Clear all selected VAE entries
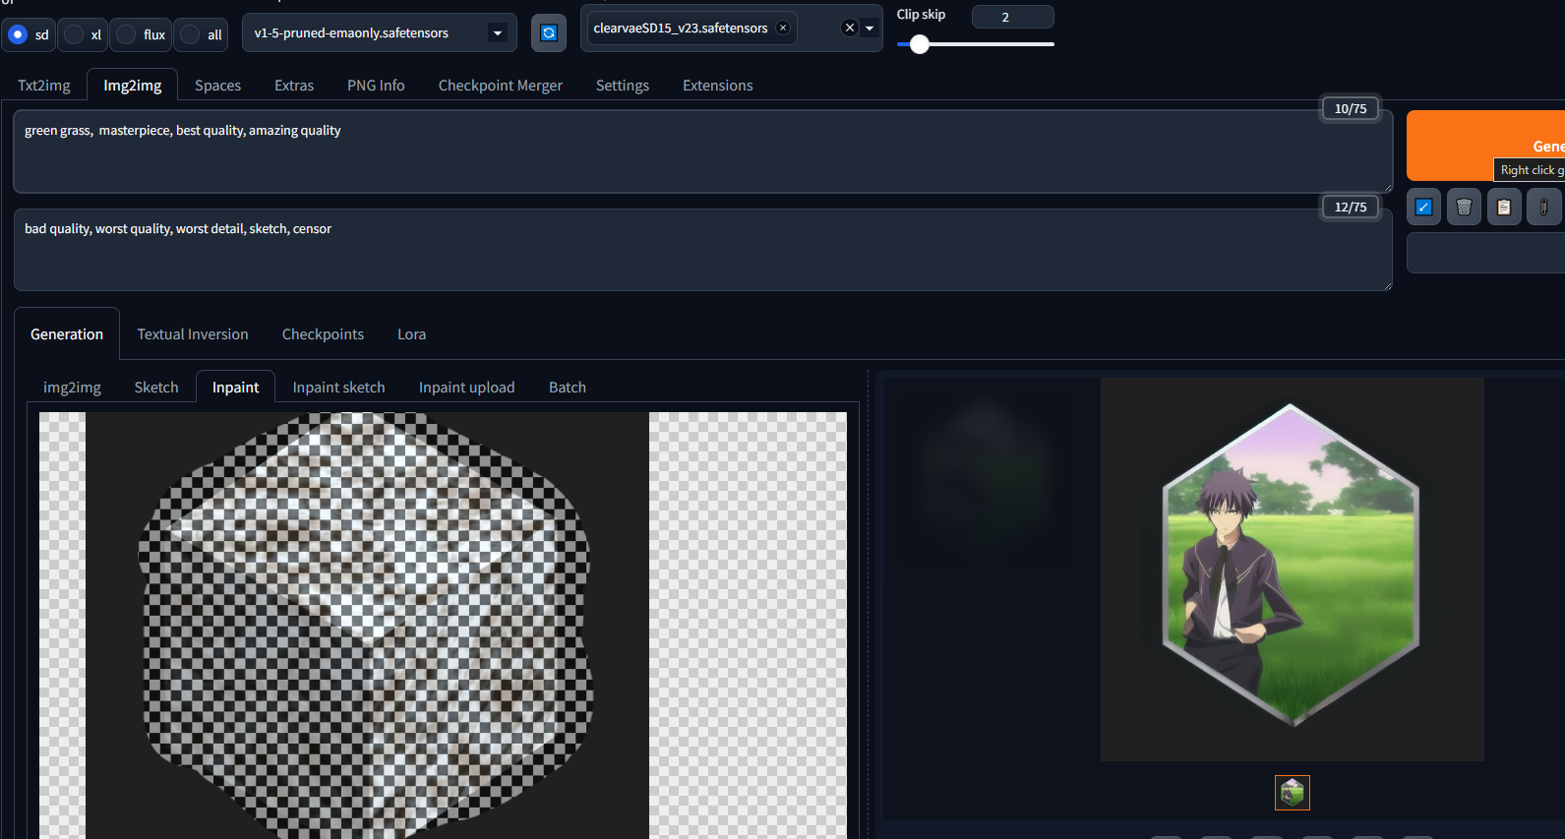1565x839 pixels. coord(850,28)
